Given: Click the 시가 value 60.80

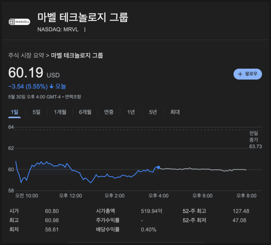Looking at the screenshot, I should (52, 211).
